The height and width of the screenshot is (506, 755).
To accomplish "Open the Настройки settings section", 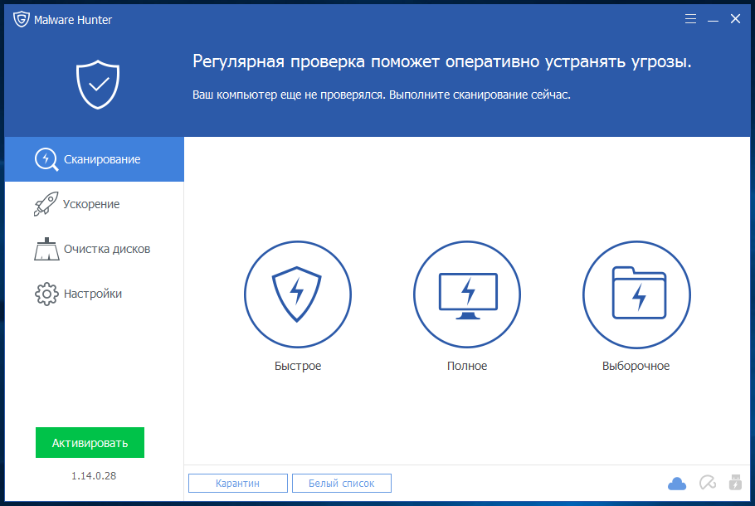I will click(94, 294).
